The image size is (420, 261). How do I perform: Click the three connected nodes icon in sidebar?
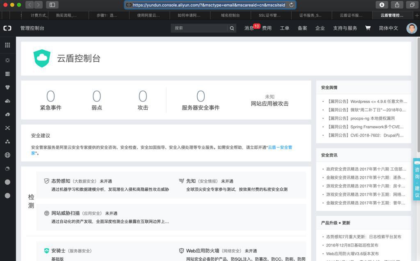[7, 141]
